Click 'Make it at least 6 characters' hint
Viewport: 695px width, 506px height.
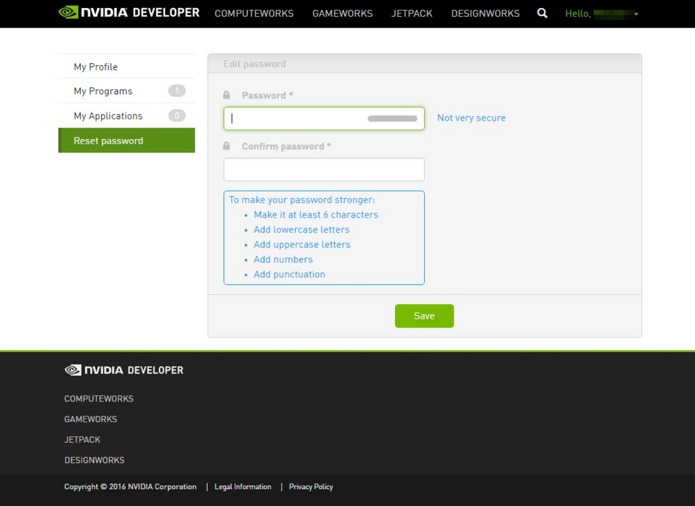pos(316,215)
